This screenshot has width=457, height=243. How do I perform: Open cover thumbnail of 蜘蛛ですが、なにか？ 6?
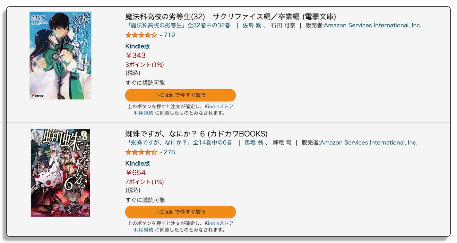pos(60,173)
